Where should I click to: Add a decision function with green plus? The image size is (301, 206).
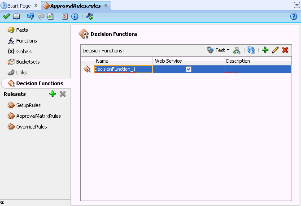click(265, 50)
